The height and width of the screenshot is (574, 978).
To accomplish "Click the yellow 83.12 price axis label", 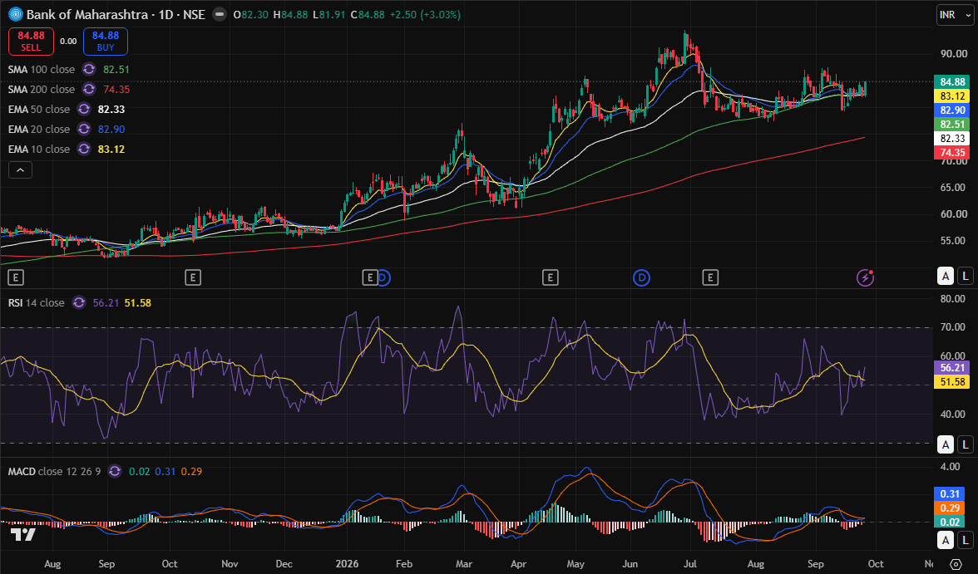I will tap(952, 96).
